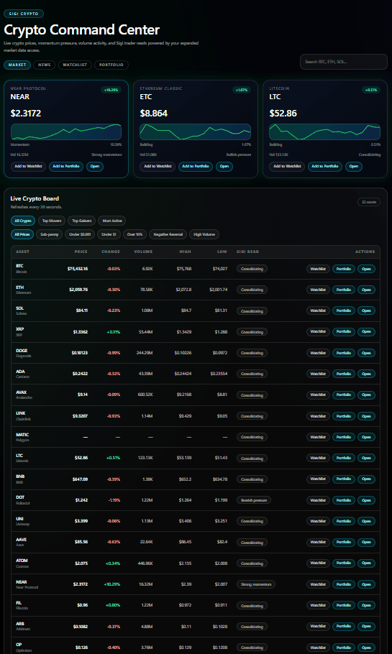The width and height of the screenshot is (392, 654).
Task: Select the All Crypto filter
Action: click(23, 221)
